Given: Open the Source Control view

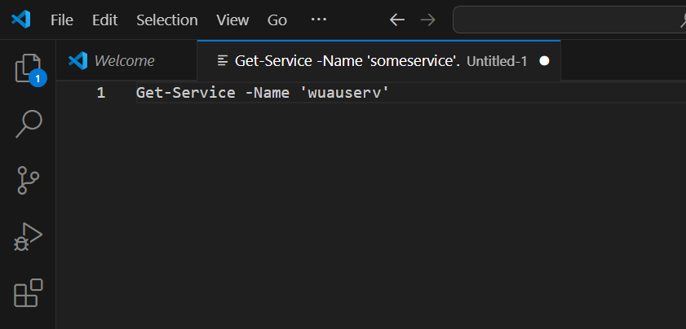Looking at the screenshot, I should [x=29, y=180].
